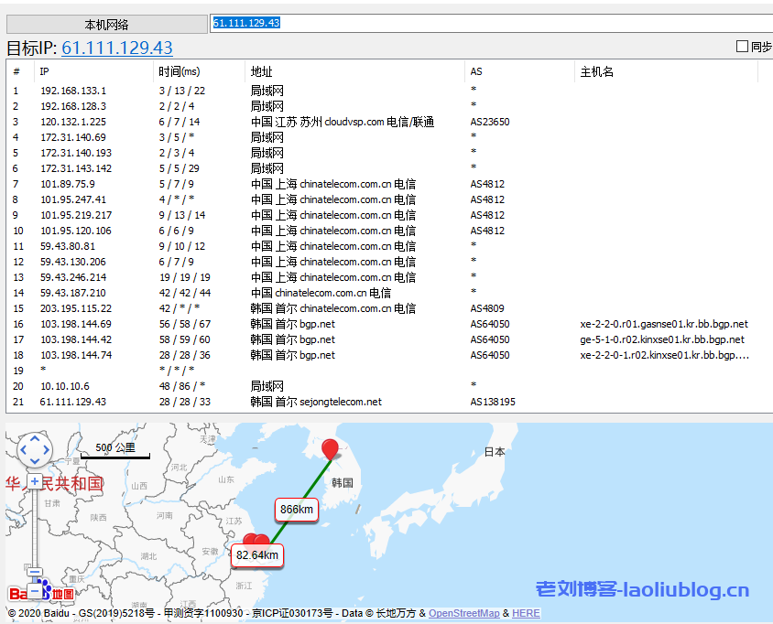This screenshot has height=624, width=773.
Task: Click the 地址 column header
Action: click(262, 71)
